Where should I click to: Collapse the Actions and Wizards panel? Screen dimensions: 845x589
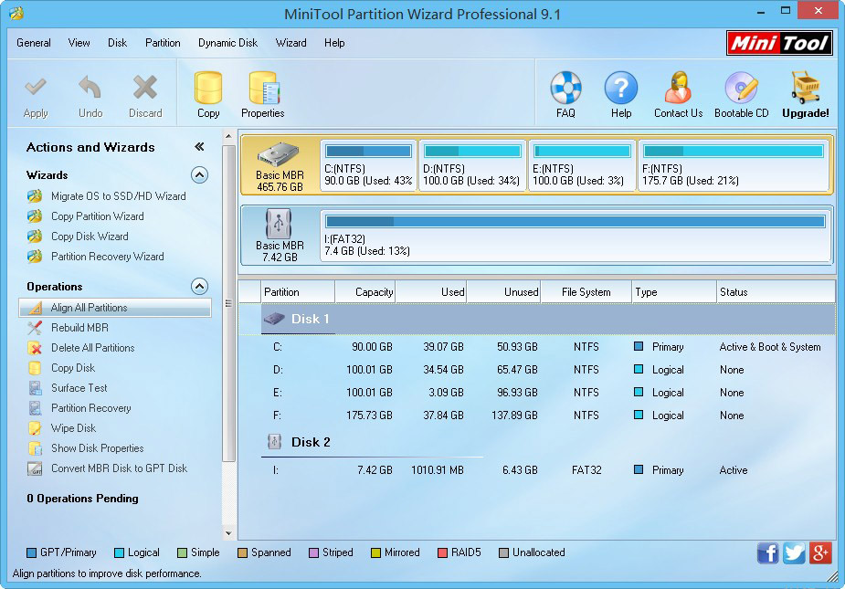[199, 147]
